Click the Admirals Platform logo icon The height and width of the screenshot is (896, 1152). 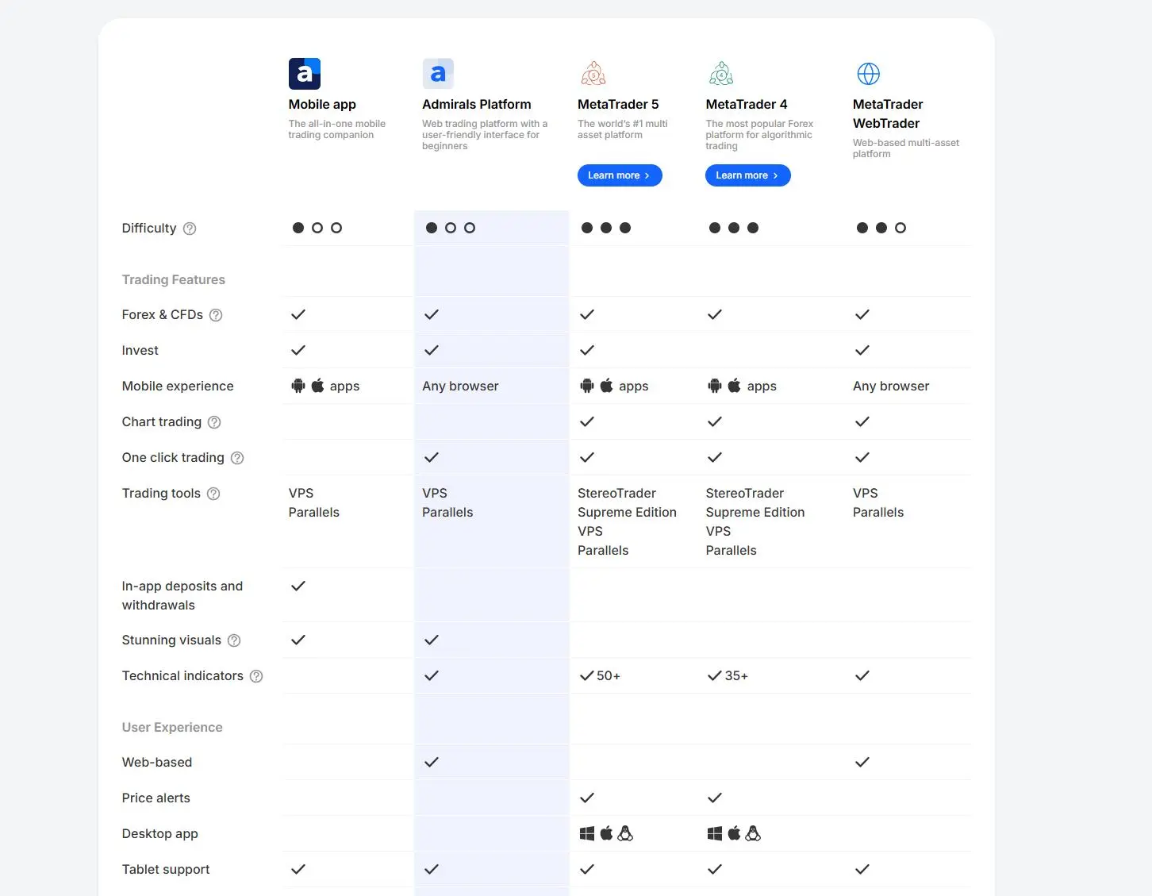(438, 74)
